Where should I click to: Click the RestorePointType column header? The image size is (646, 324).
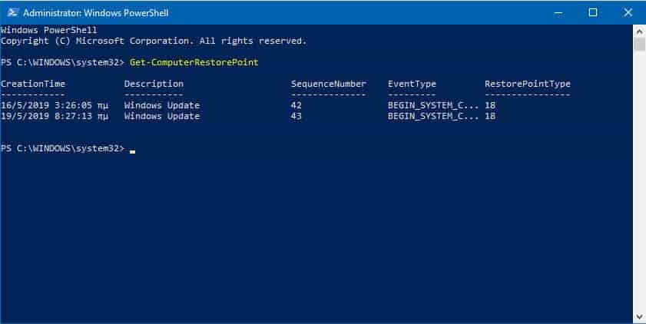(528, 84)
